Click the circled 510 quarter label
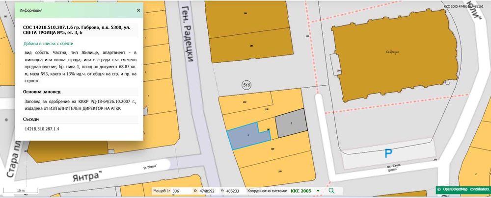Screen dimensions: 491x198 247,85
